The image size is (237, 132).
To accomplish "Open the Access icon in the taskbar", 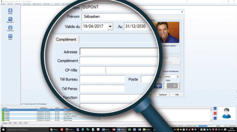I will point(114,130).
